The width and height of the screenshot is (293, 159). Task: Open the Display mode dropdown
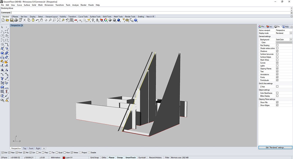point(291,33)
